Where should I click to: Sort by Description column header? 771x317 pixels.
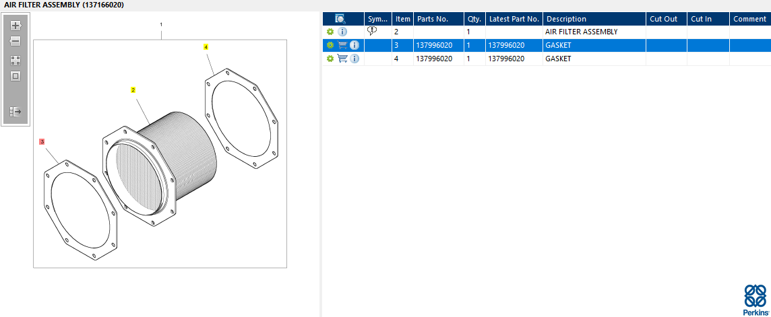pos(594,19)
